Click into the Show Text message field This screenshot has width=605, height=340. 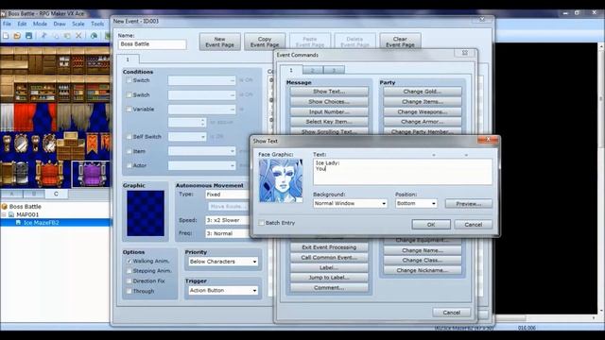[403, 172]
